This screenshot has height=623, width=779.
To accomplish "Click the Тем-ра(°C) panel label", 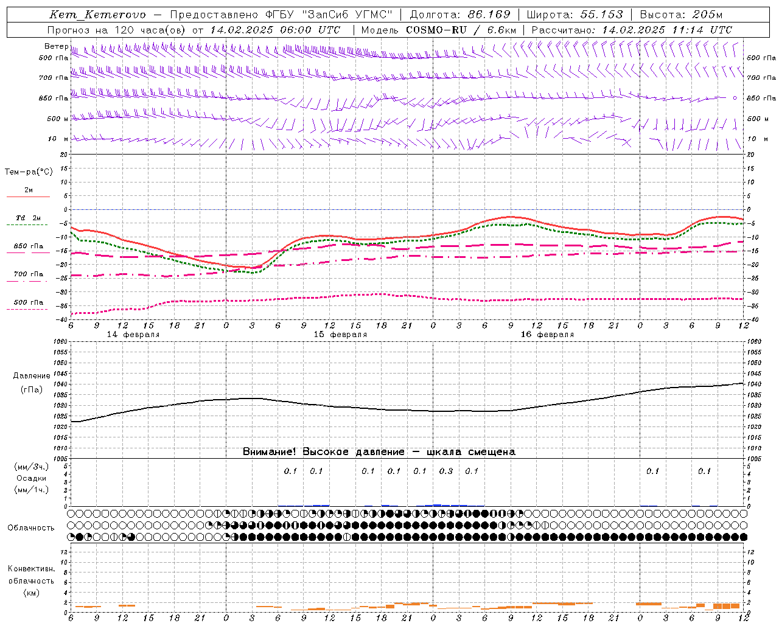I will pos(29,172).
